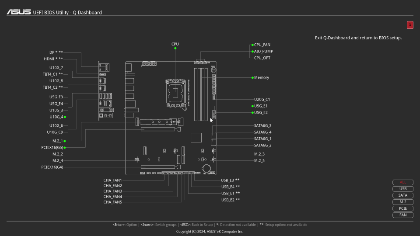Select the CHA_FAN1 header label
The image size is (420, 236).
click(112, 180)
